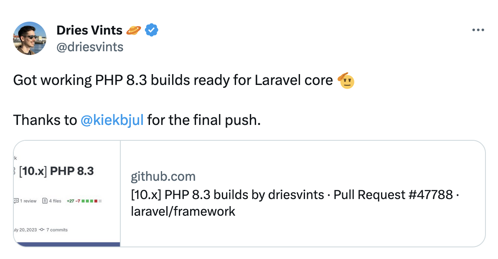
Task: Click the github.com domain label
Action: point(163,177)
